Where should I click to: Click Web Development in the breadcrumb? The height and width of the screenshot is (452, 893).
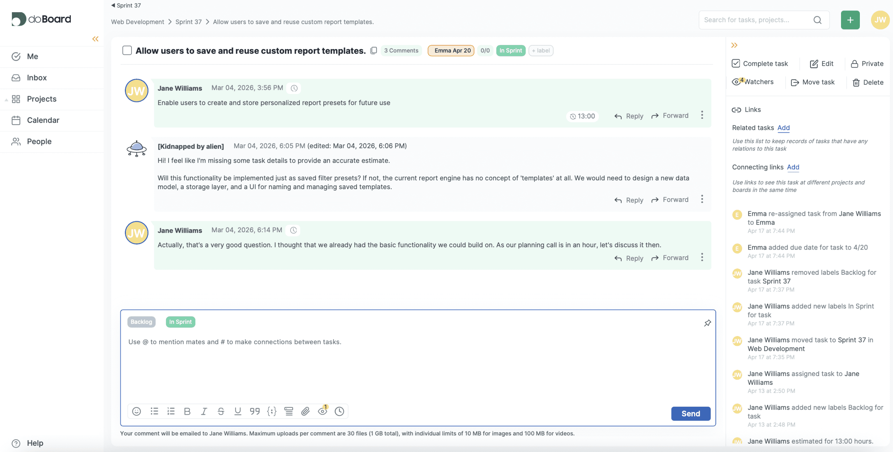[137, 22]
